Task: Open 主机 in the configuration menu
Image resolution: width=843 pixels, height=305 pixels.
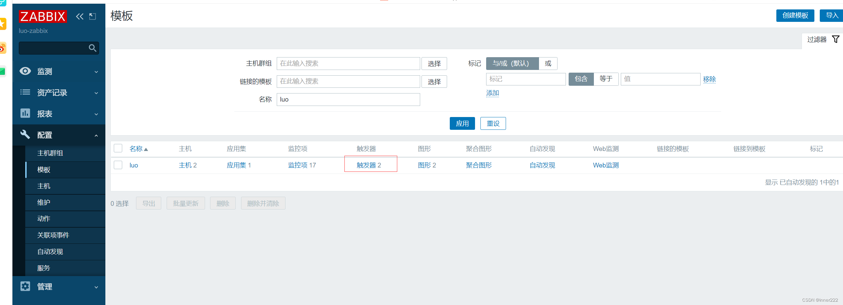Action: pos(65,186)
